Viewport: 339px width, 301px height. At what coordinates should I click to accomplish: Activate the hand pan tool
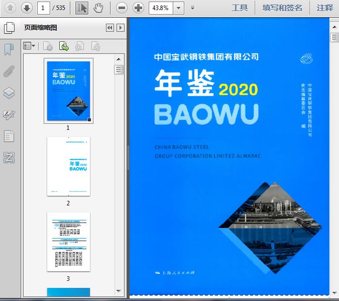[98, 8]
